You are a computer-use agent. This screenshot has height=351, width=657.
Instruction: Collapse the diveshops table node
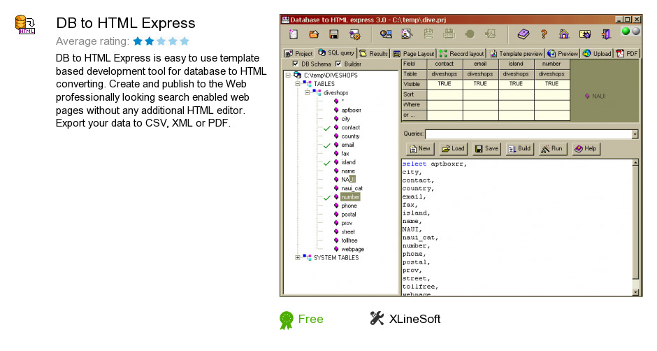pos(307,93)
